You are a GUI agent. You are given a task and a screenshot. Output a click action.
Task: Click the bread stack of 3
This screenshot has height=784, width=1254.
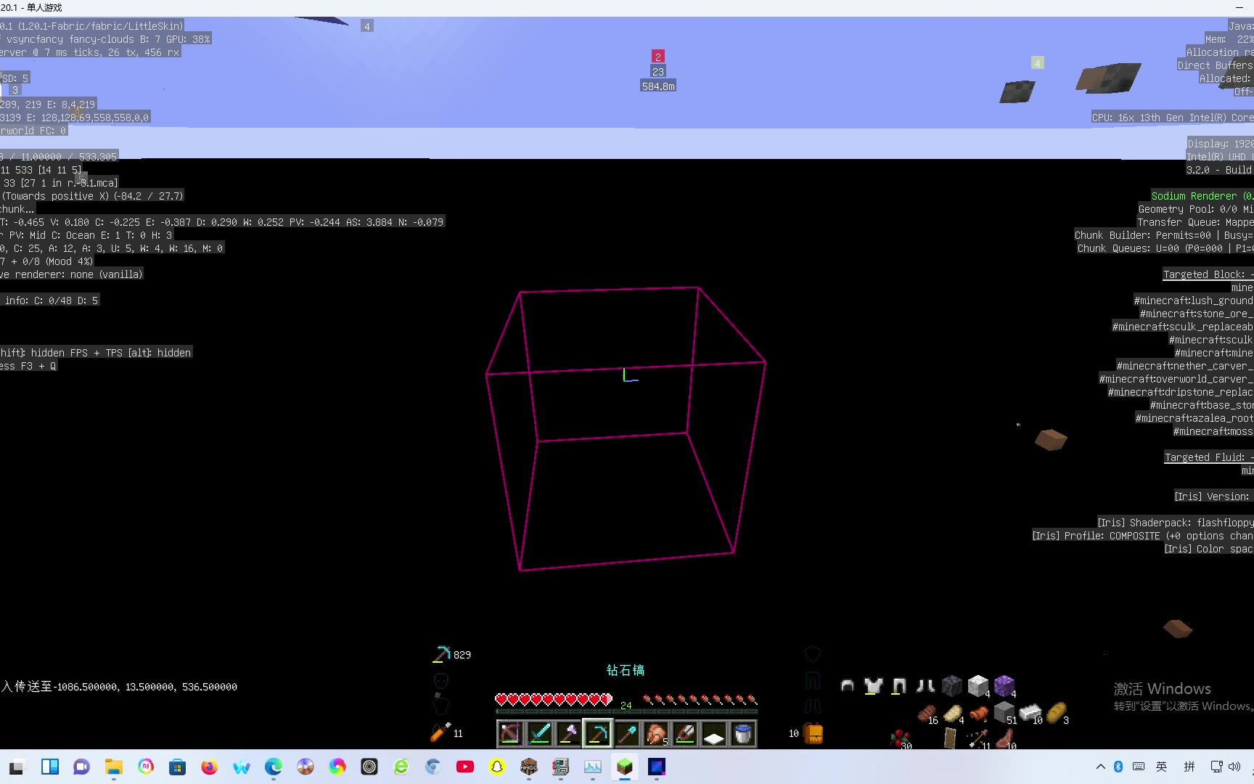tap(1057, 713)
